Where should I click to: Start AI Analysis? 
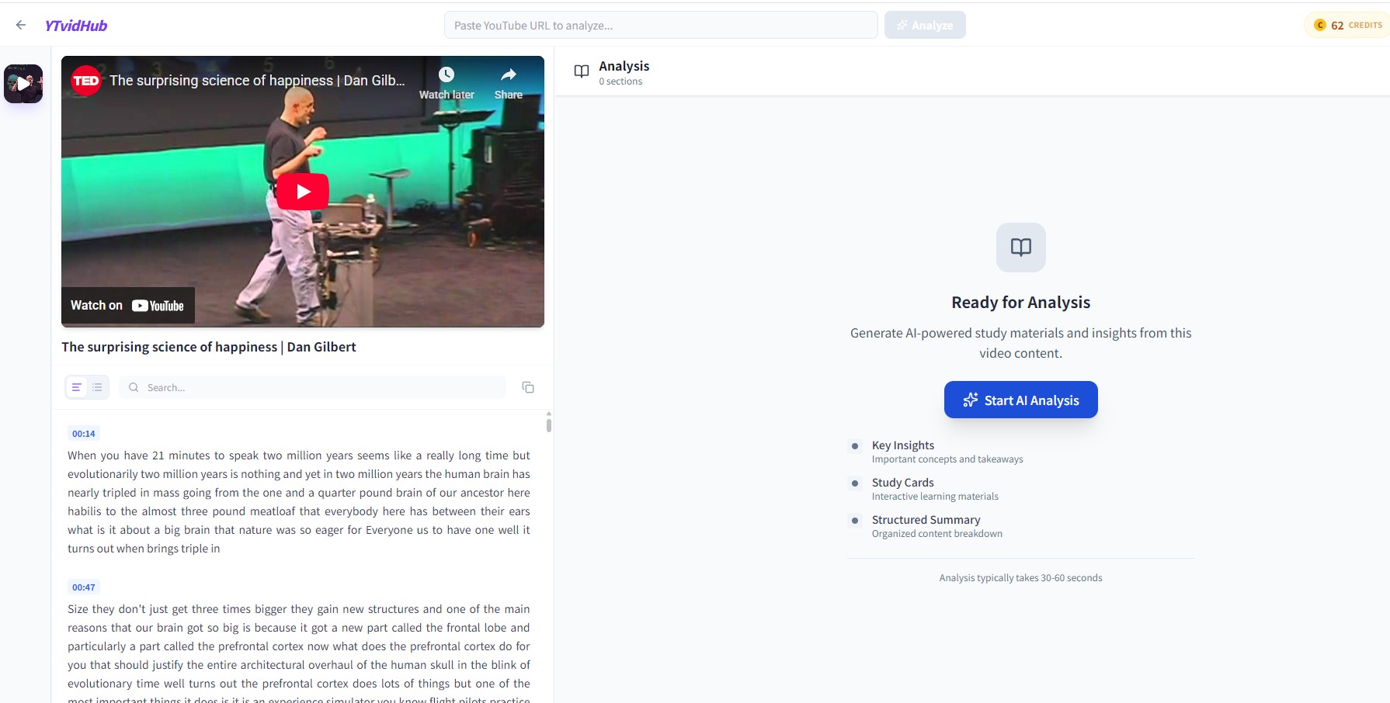point(1021,400)
